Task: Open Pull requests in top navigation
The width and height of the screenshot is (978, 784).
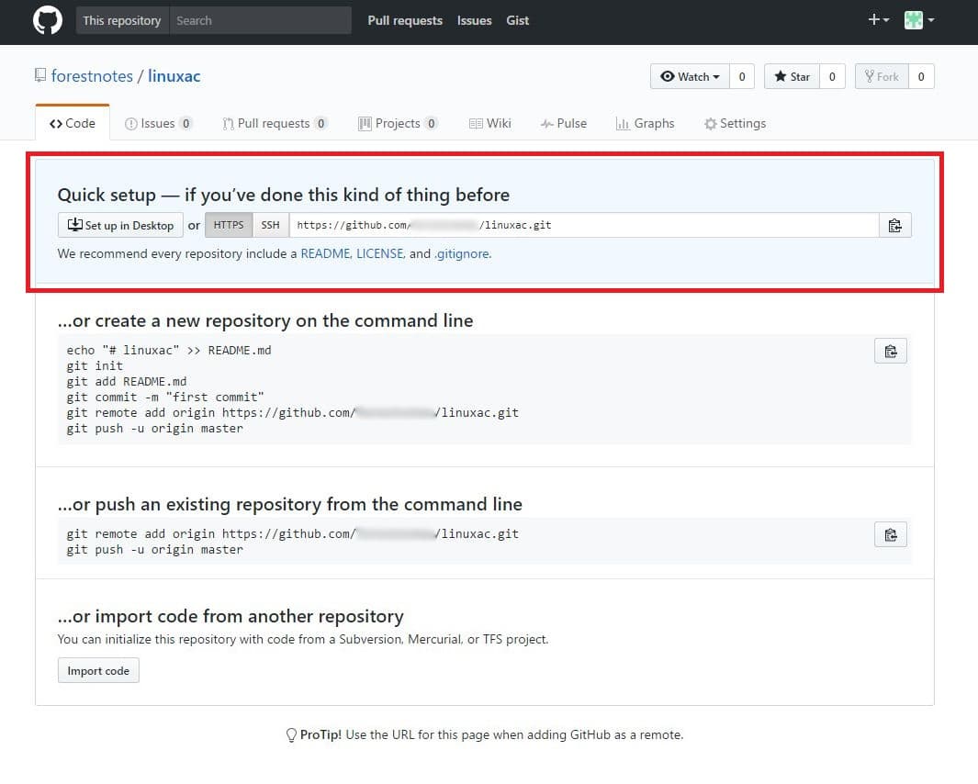Action: pos(405,20)
